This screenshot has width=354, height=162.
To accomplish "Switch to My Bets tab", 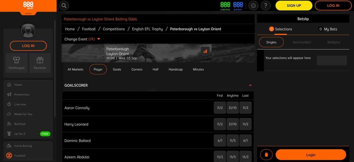I will (x=328, y=29).
